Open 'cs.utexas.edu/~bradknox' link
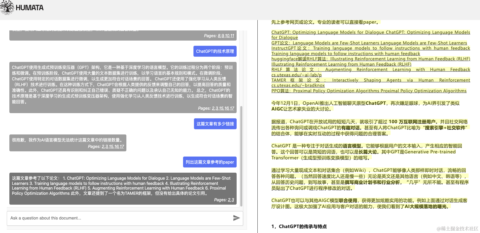Screen dimensions: 480x233 298,85
